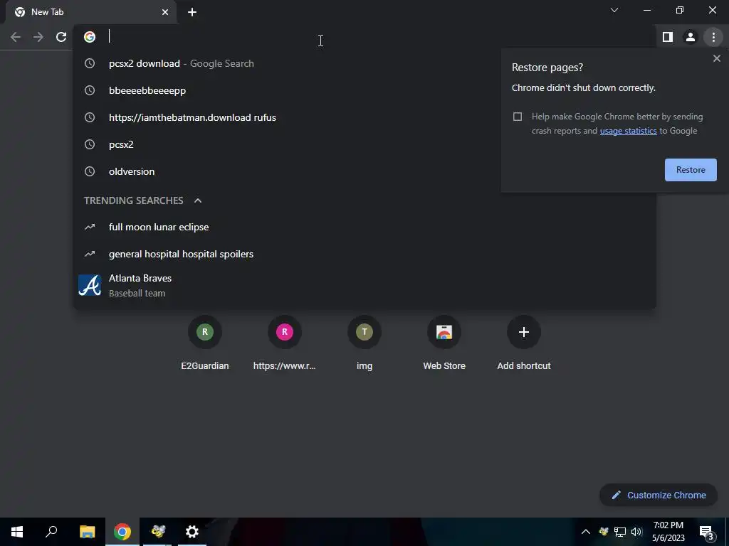Select general hospital hospital spoilers suggestion
Image resolution: width=729 pixels, height=546 pixels.
pos(364,254)
